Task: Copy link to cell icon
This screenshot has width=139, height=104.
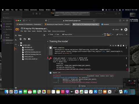Action: (x=116, y=46)
